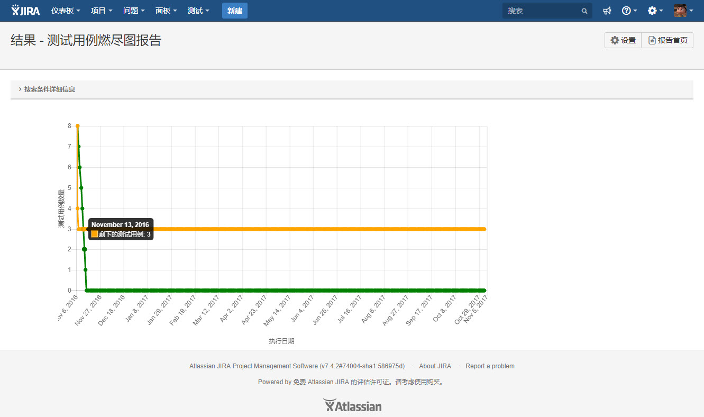Click the green data point at value 5
The width and height of the screenshot is (704, 417).
pyautogui.click(x=81, y=188)
